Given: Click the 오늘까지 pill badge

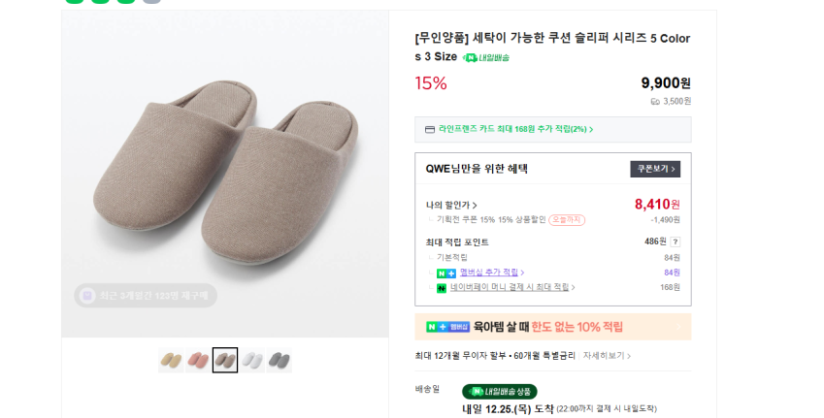Looking at the screenshot, I should point(567,220).
